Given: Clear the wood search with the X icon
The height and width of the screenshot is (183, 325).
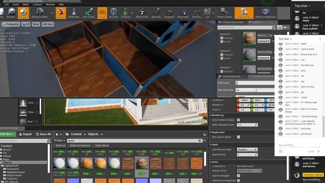Looking at the screenshot, I should click(x=200, y=141).
